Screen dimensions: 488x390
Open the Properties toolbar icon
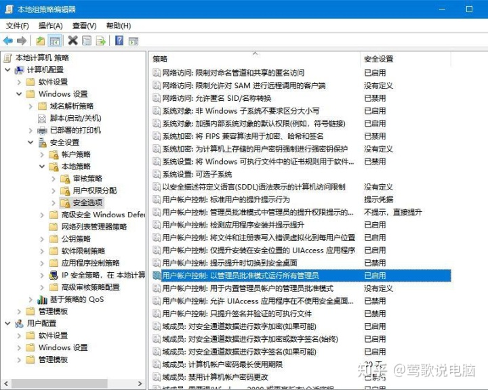pos(87,41)
